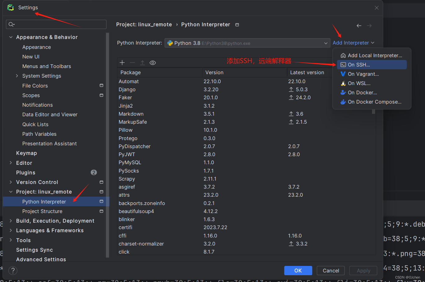
Task: Open Notifications settings page
Action: [x=37, y=105]
